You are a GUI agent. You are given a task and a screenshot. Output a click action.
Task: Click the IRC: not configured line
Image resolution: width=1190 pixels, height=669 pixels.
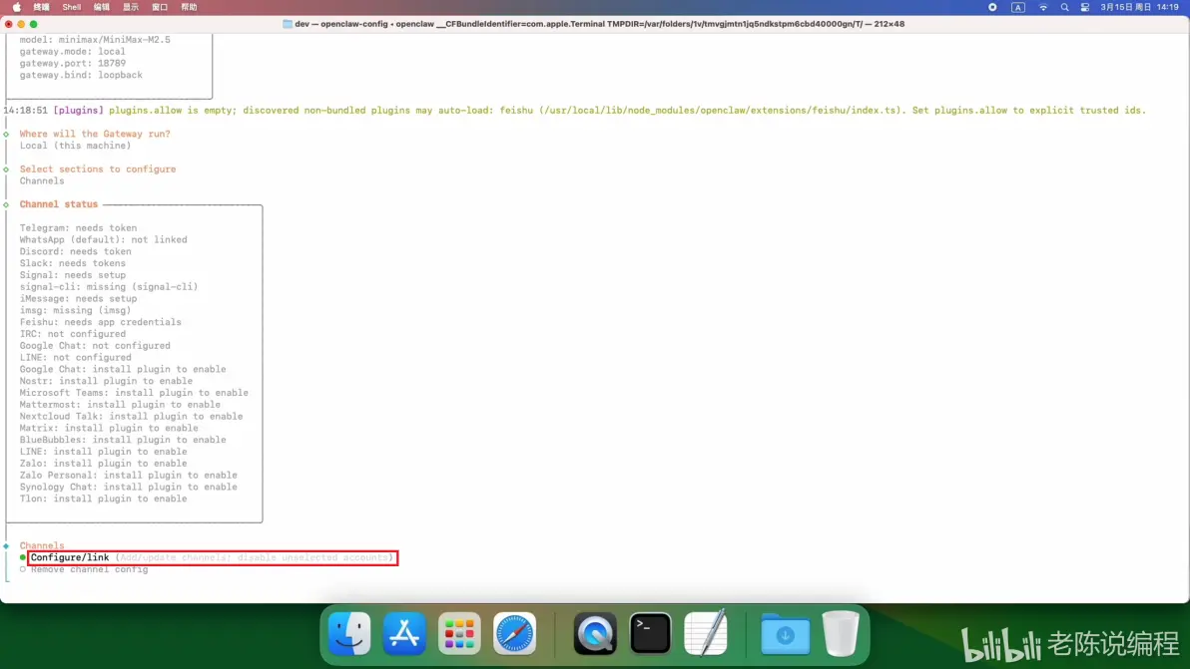[72, 334]
